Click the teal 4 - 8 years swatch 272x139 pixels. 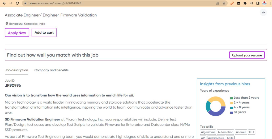pos(232,108)
